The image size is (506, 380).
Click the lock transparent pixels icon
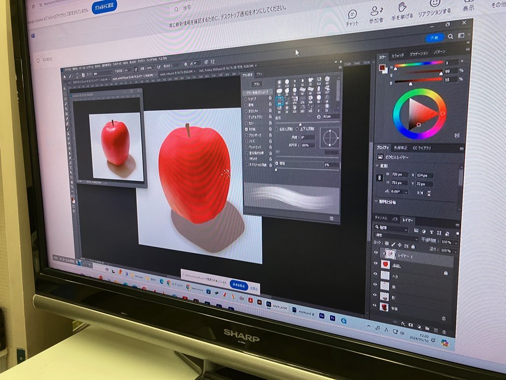(386, 243)
